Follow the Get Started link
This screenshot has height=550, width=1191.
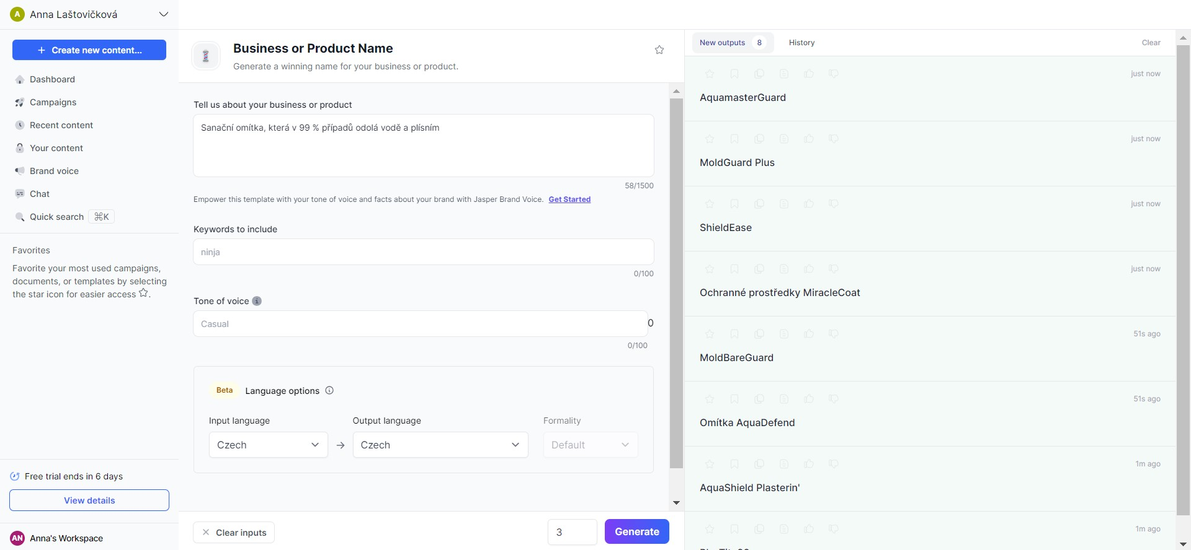point(569,199)
